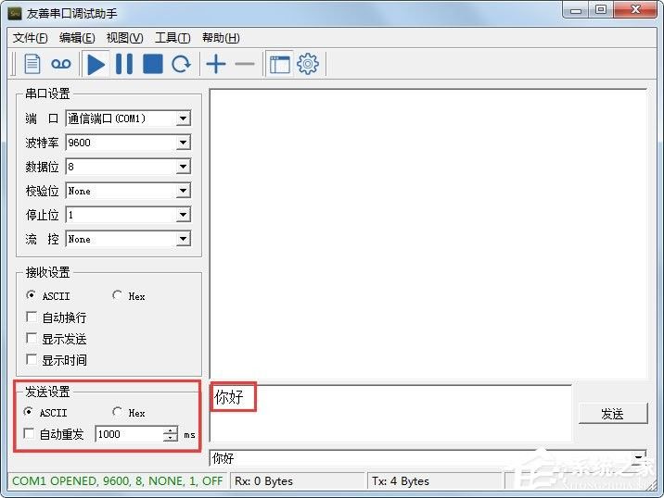This screenshot has height=498, width=664.
Task: Click the refresh circular arrow icon
Action: click(x=181, y=64)
